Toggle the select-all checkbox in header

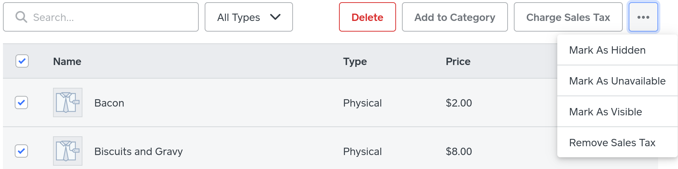pos(22,61)
